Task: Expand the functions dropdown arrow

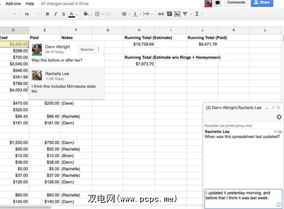Action: click(202, 14)
